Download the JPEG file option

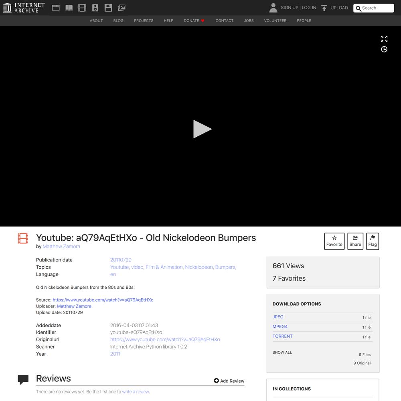pos(278,317)
